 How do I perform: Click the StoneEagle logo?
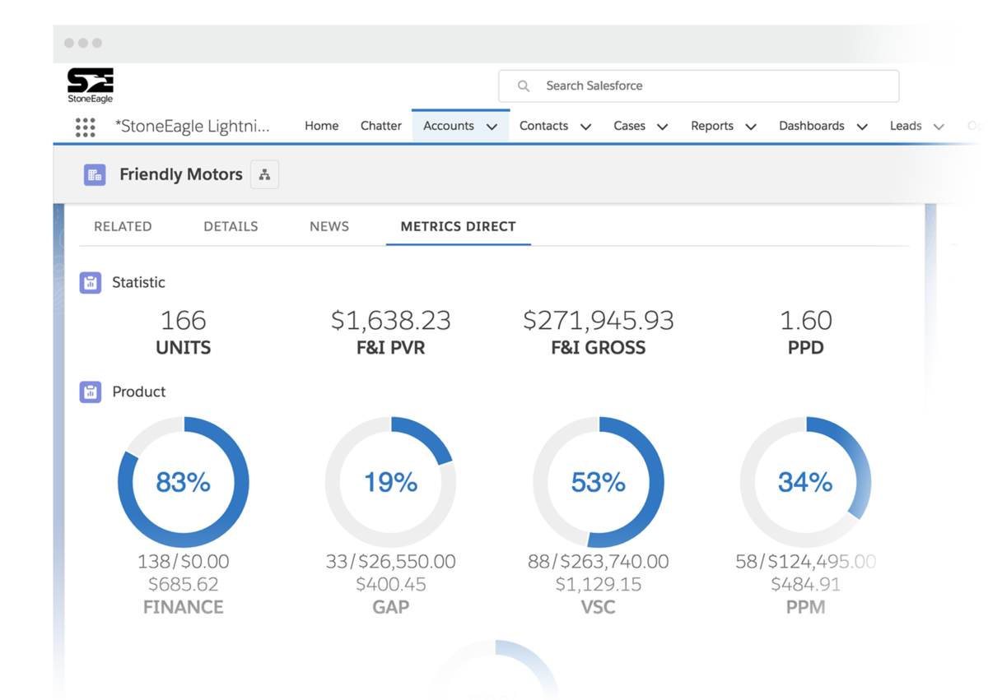(x=91, y=86)
